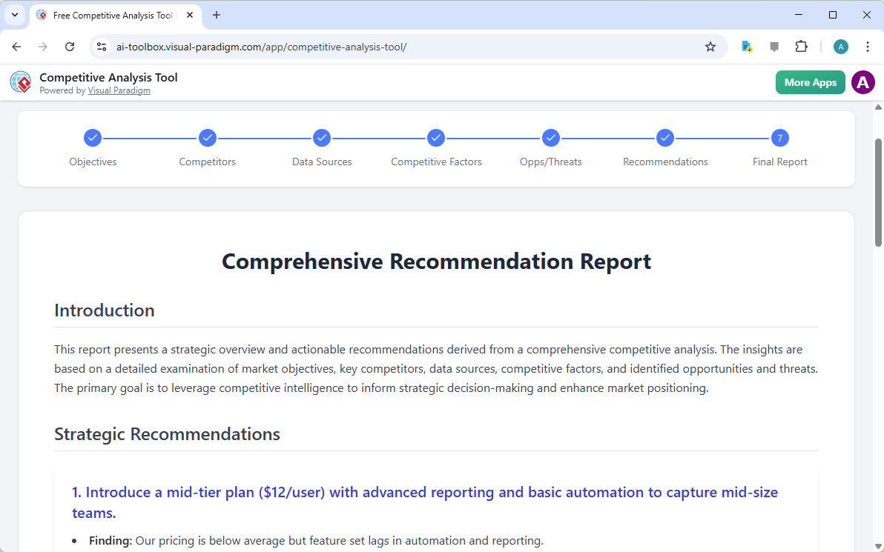Select the Opps/Threats step

[551, 138]
